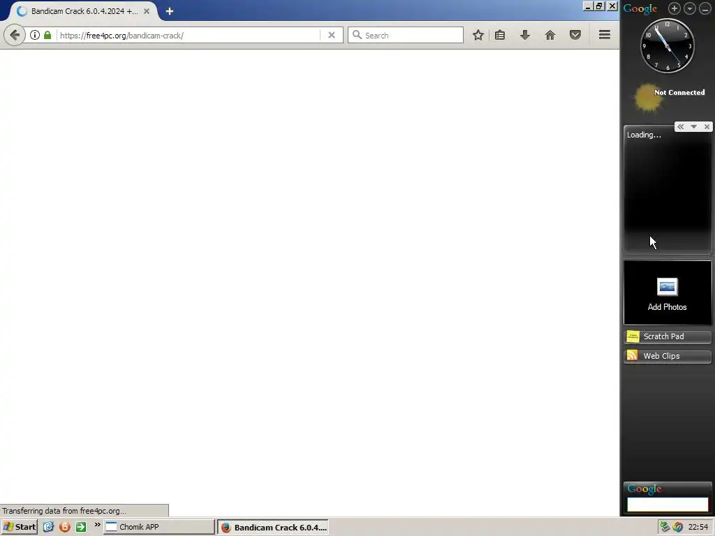Go back with the Firefox back arrow
Image resolution: width=715 pixels, height=536 pixels.
pos(15,35)
